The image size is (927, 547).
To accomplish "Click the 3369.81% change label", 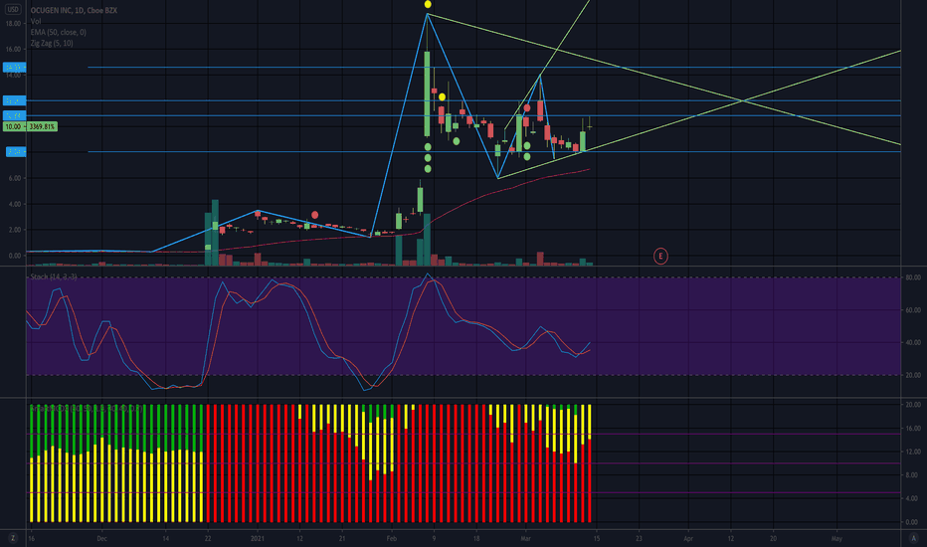I will pyautogui.click(x=42, y=126).
